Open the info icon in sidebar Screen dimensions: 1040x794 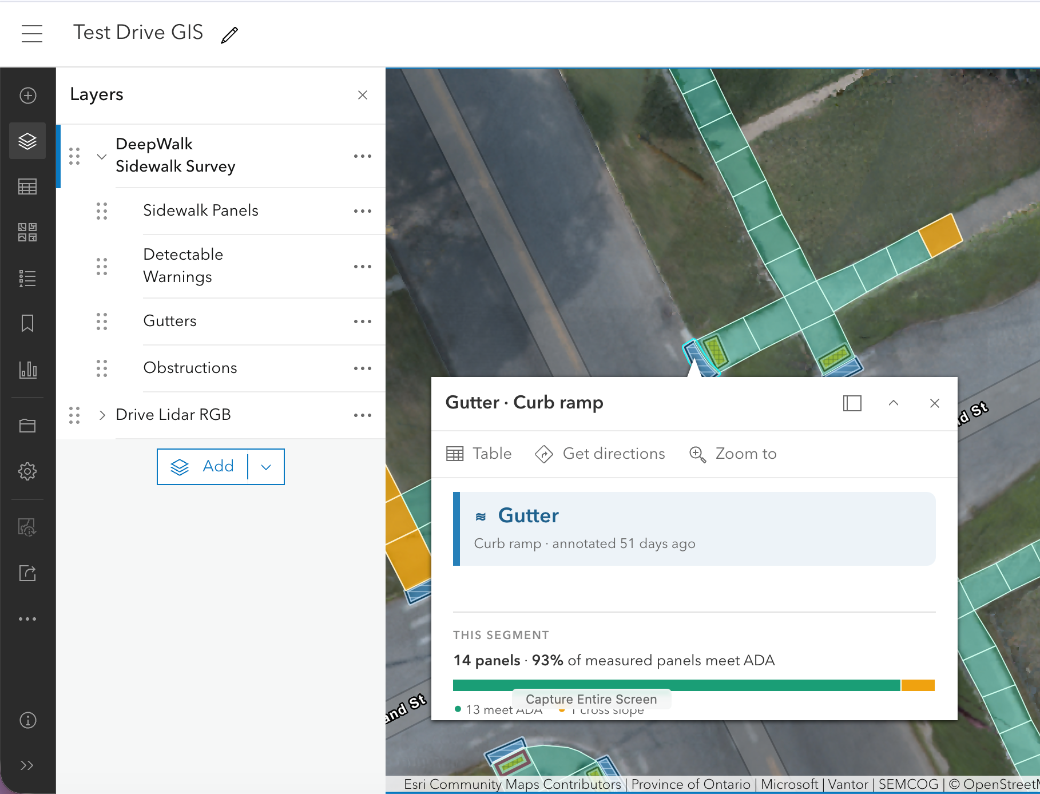pyautogui.click(x=27, y=720)
